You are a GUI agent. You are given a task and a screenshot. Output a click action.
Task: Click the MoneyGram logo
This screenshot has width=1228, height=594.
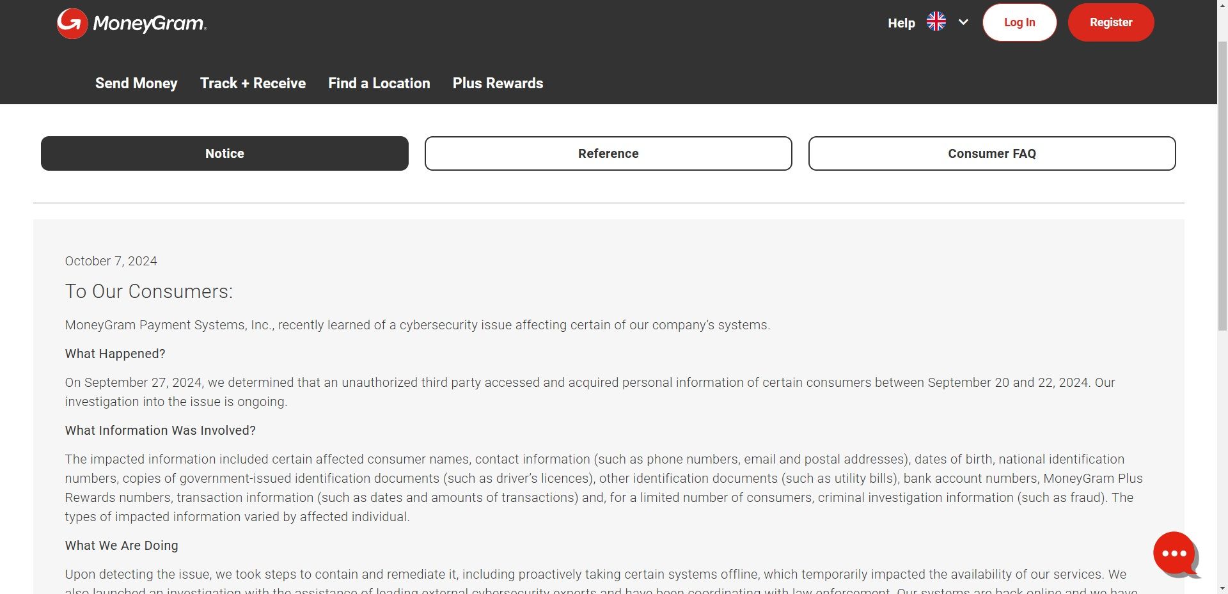click(132, 24)
